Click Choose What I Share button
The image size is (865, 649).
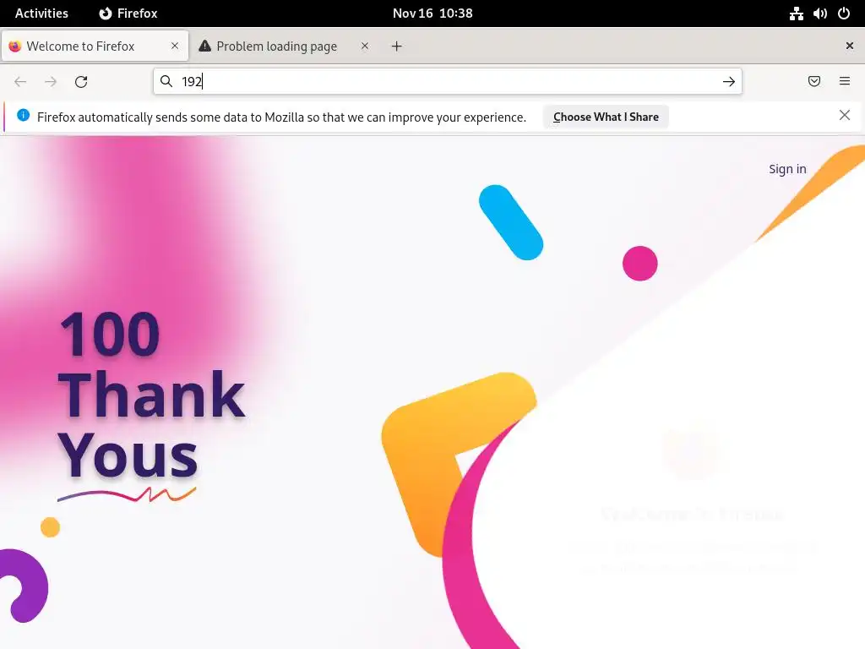606,117
